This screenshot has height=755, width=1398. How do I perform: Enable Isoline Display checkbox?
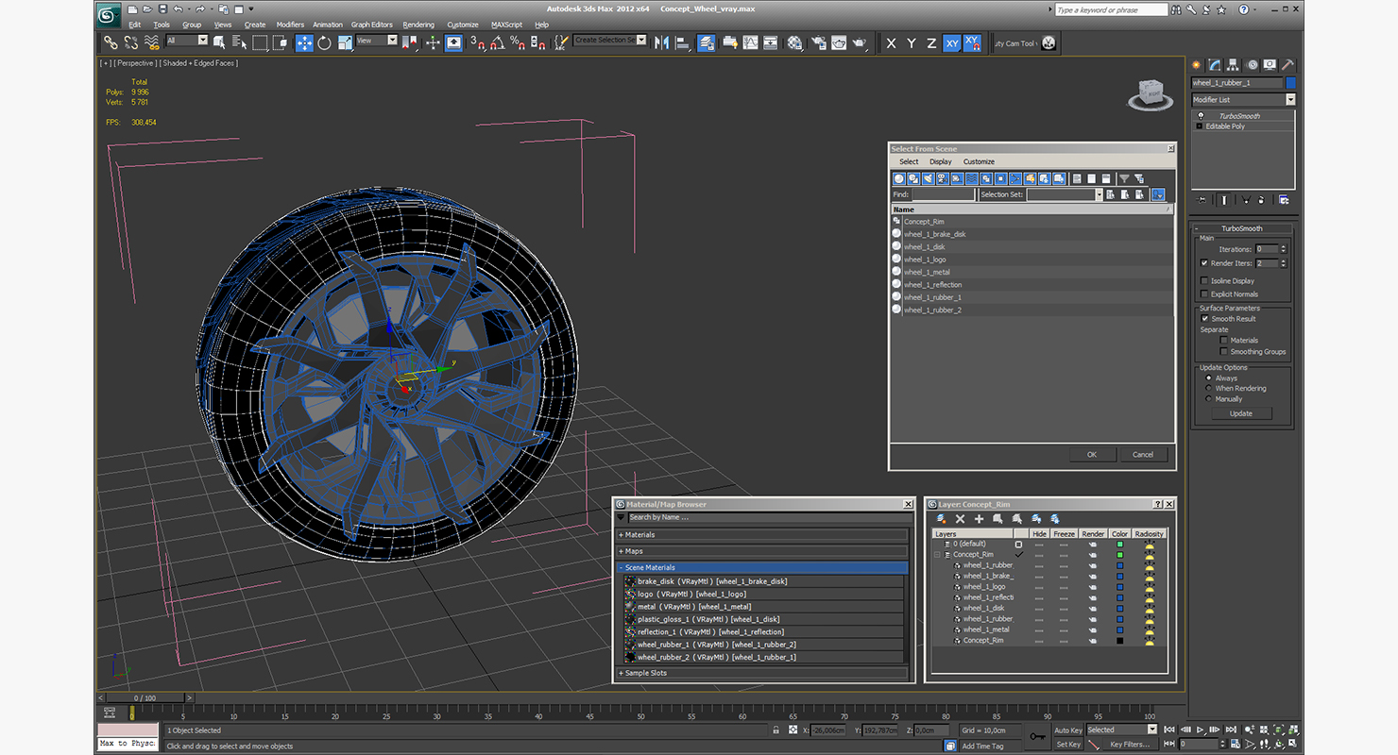pos(1204,280)
